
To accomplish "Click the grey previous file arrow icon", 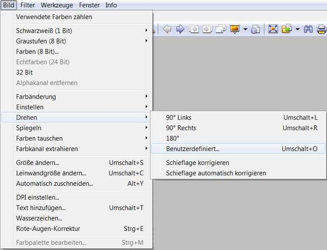I will coord(167,29).
